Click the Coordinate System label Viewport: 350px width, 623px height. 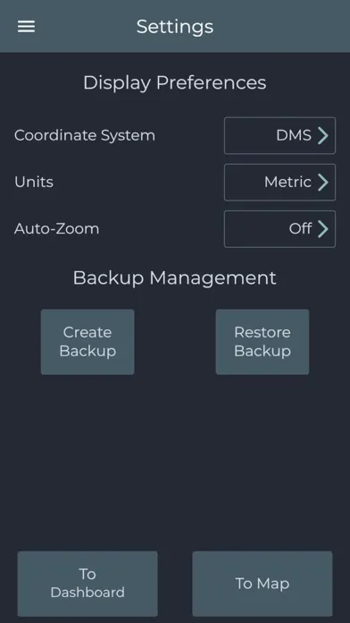(x=85, y=135)
